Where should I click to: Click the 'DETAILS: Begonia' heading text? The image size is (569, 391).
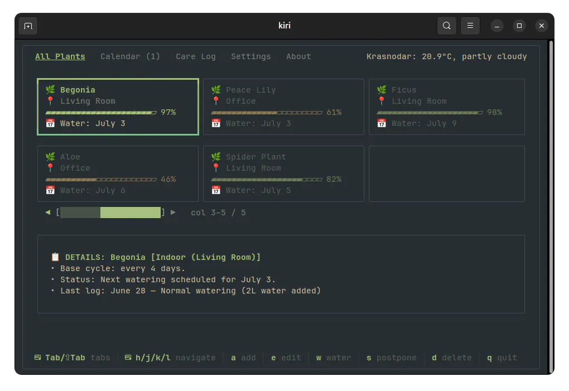click(x=163, y=257)
